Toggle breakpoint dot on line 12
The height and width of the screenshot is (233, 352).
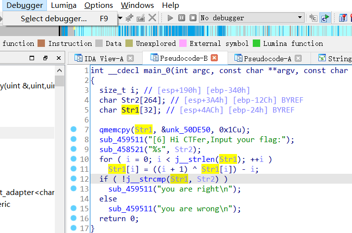pos(74,179)
